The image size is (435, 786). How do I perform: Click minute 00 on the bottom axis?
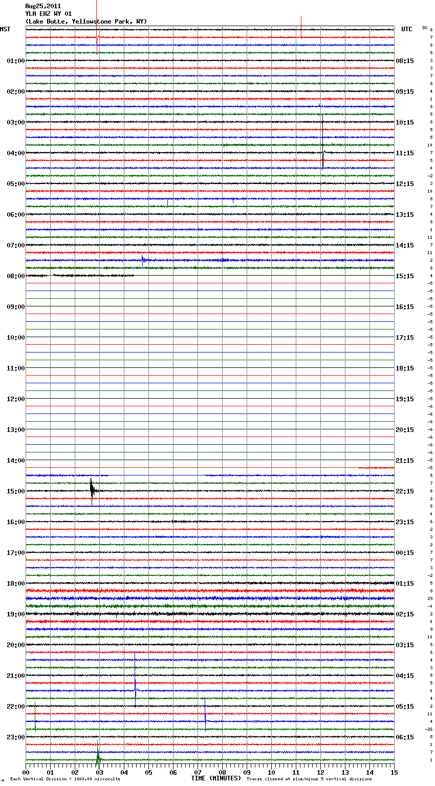[x=26, y=772]
